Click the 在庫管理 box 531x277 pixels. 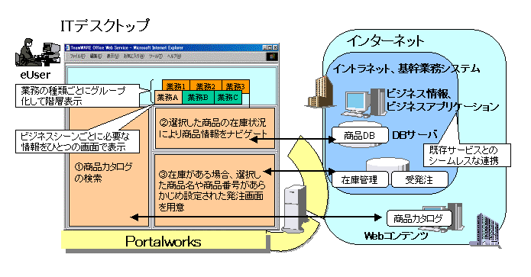[x=359, y=179]
